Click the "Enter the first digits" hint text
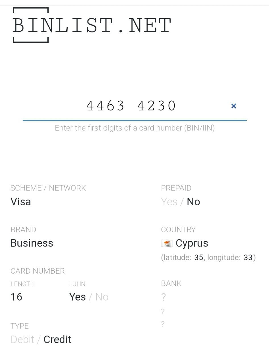This screenshot has height=364, width=269. [134, 128]
